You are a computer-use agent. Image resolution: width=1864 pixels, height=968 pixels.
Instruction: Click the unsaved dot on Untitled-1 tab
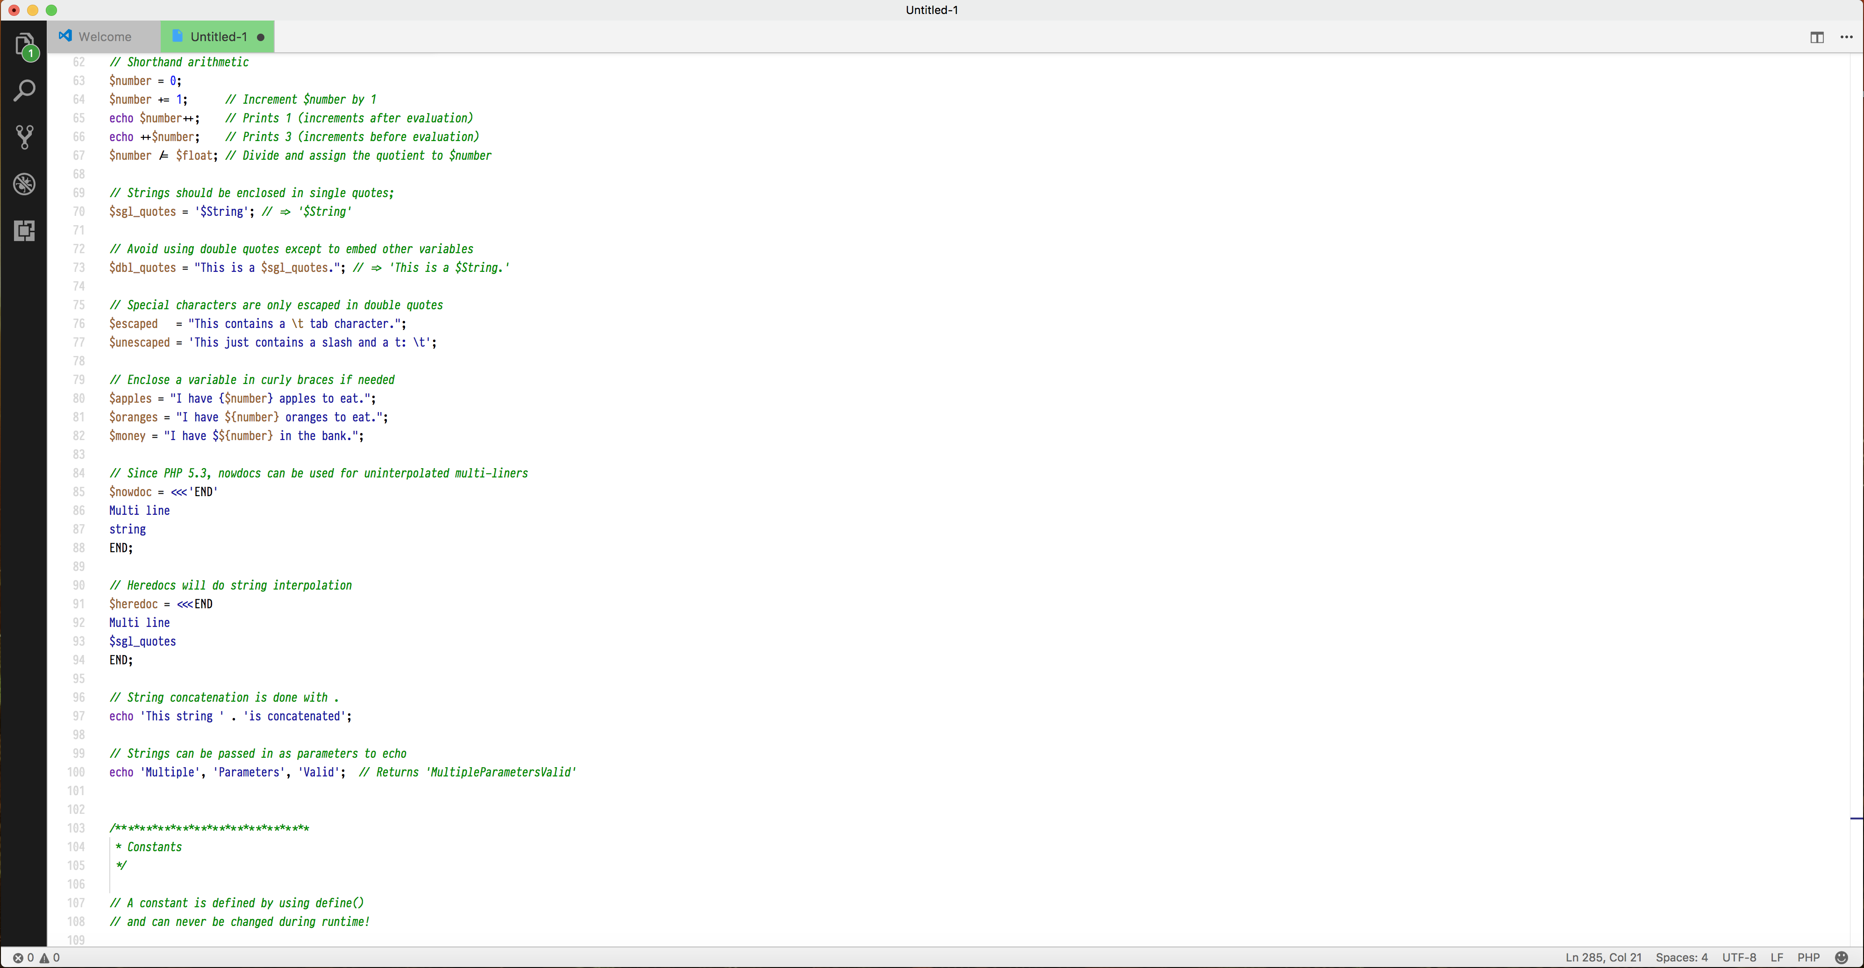tap(261, 38)
